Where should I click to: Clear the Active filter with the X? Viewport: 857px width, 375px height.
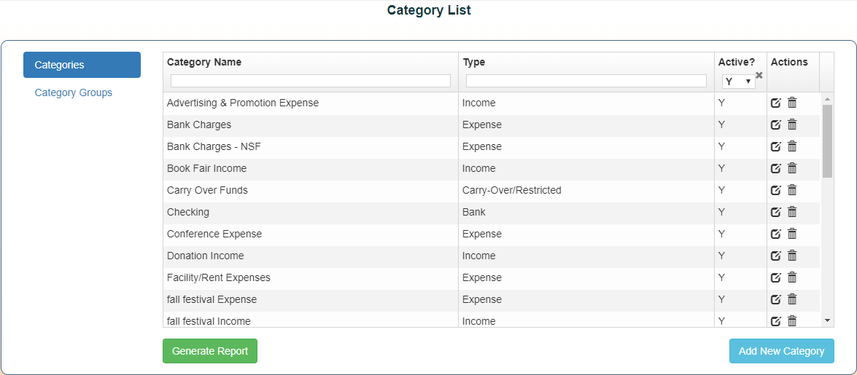click(759, 75)
